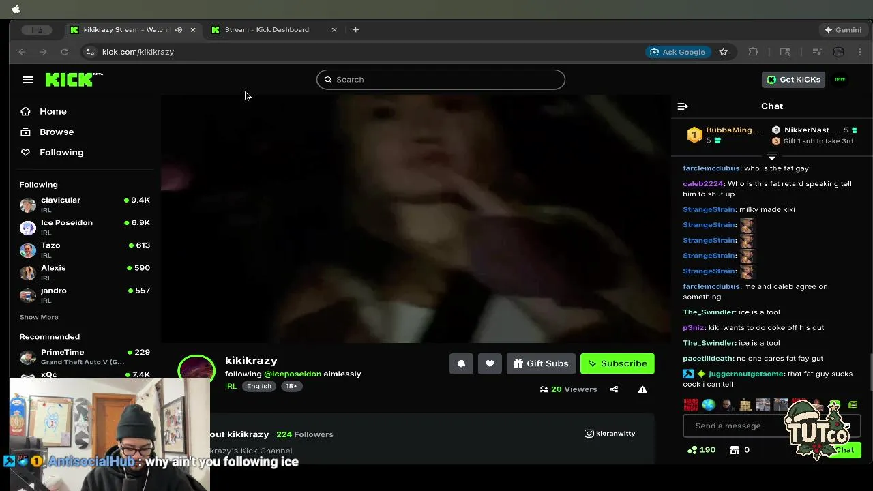Click the Kick search field
This screenshot has height=491, width=873.
point(441,80)
